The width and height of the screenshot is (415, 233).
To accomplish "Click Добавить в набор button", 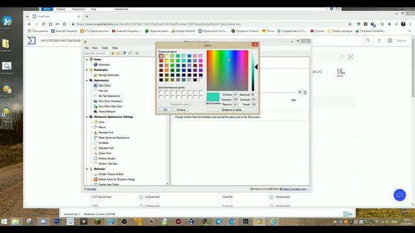I will point(231,109).
